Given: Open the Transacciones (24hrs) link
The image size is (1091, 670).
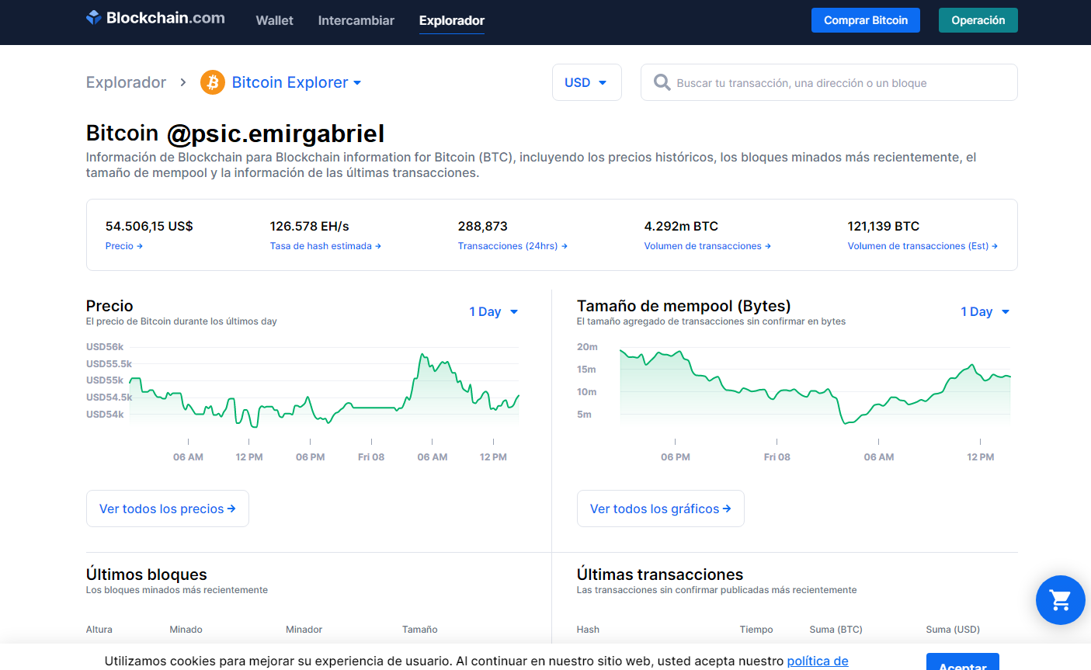Looking at the screenshot, I should tap(512, 246).
